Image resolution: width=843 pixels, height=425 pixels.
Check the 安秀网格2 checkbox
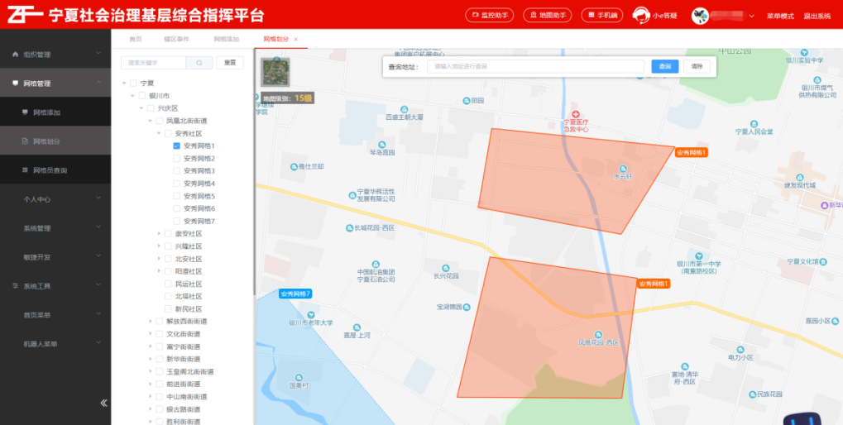point(177,158)
